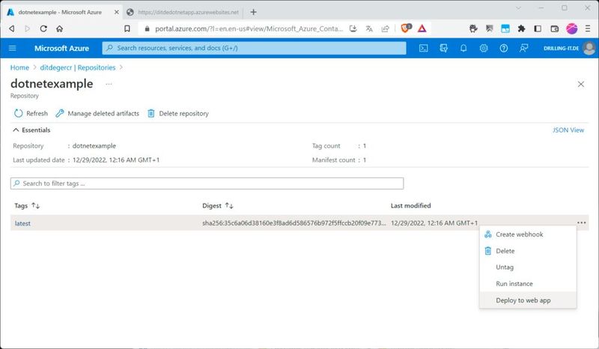Click the browser address bar URL

click(249, 28)
